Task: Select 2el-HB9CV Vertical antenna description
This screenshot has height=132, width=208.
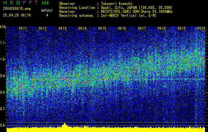Action: [129, 16]
